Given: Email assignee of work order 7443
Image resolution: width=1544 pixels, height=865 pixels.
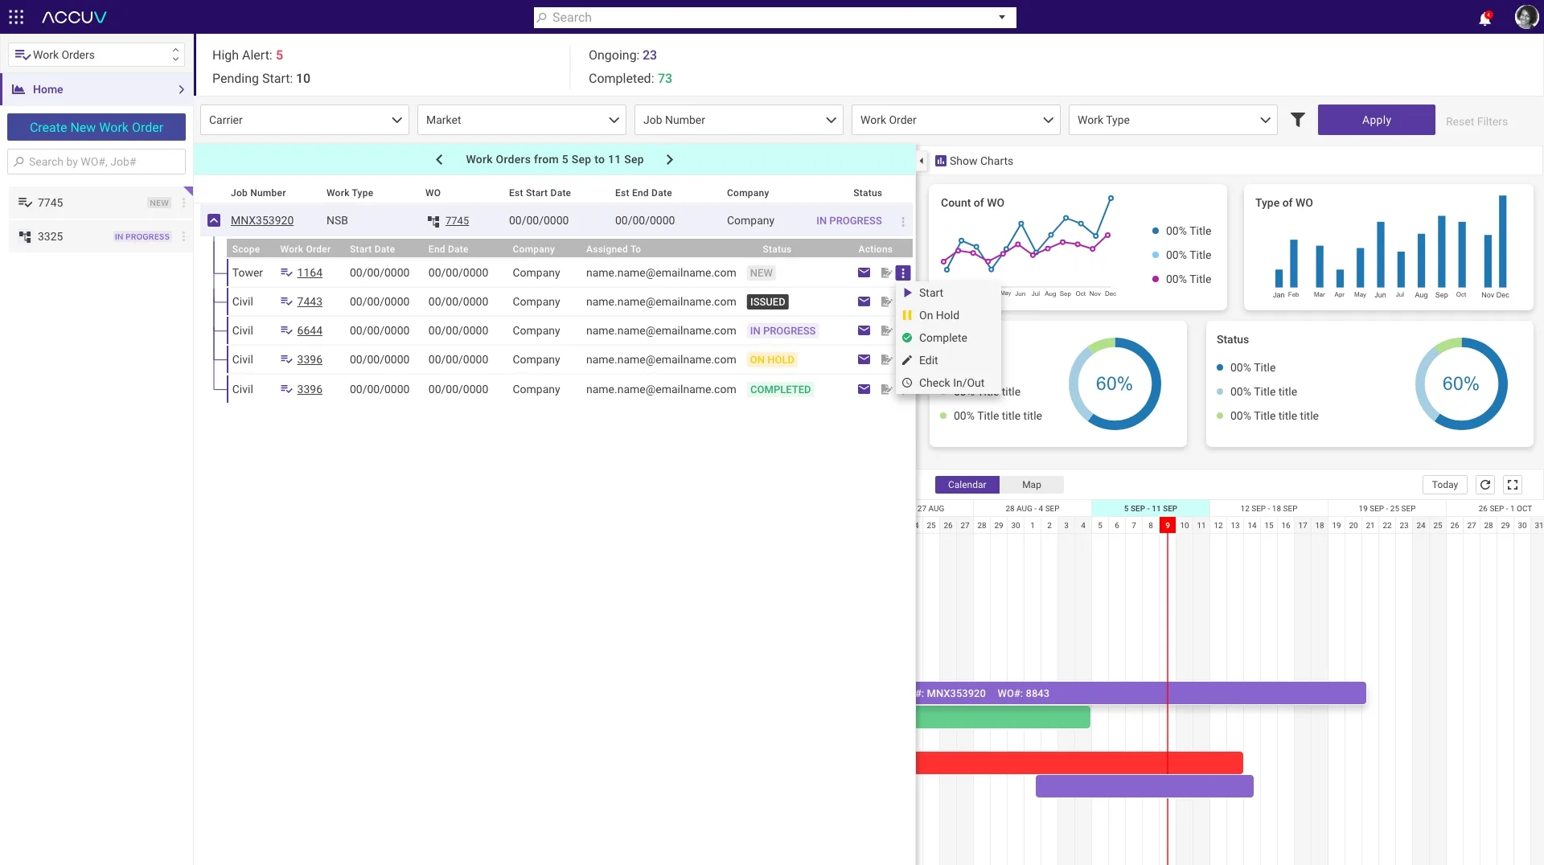Looking at the screenshot, I should 864,301.
